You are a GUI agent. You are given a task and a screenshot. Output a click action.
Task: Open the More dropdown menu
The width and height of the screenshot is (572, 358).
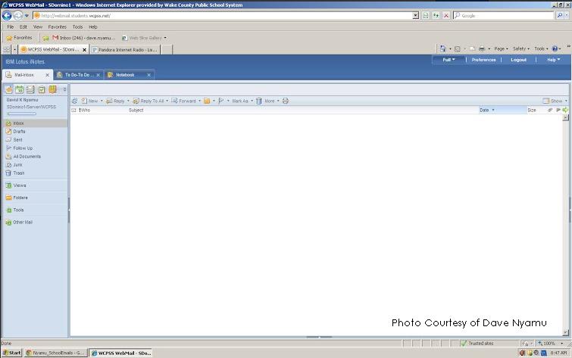[272, 101]
